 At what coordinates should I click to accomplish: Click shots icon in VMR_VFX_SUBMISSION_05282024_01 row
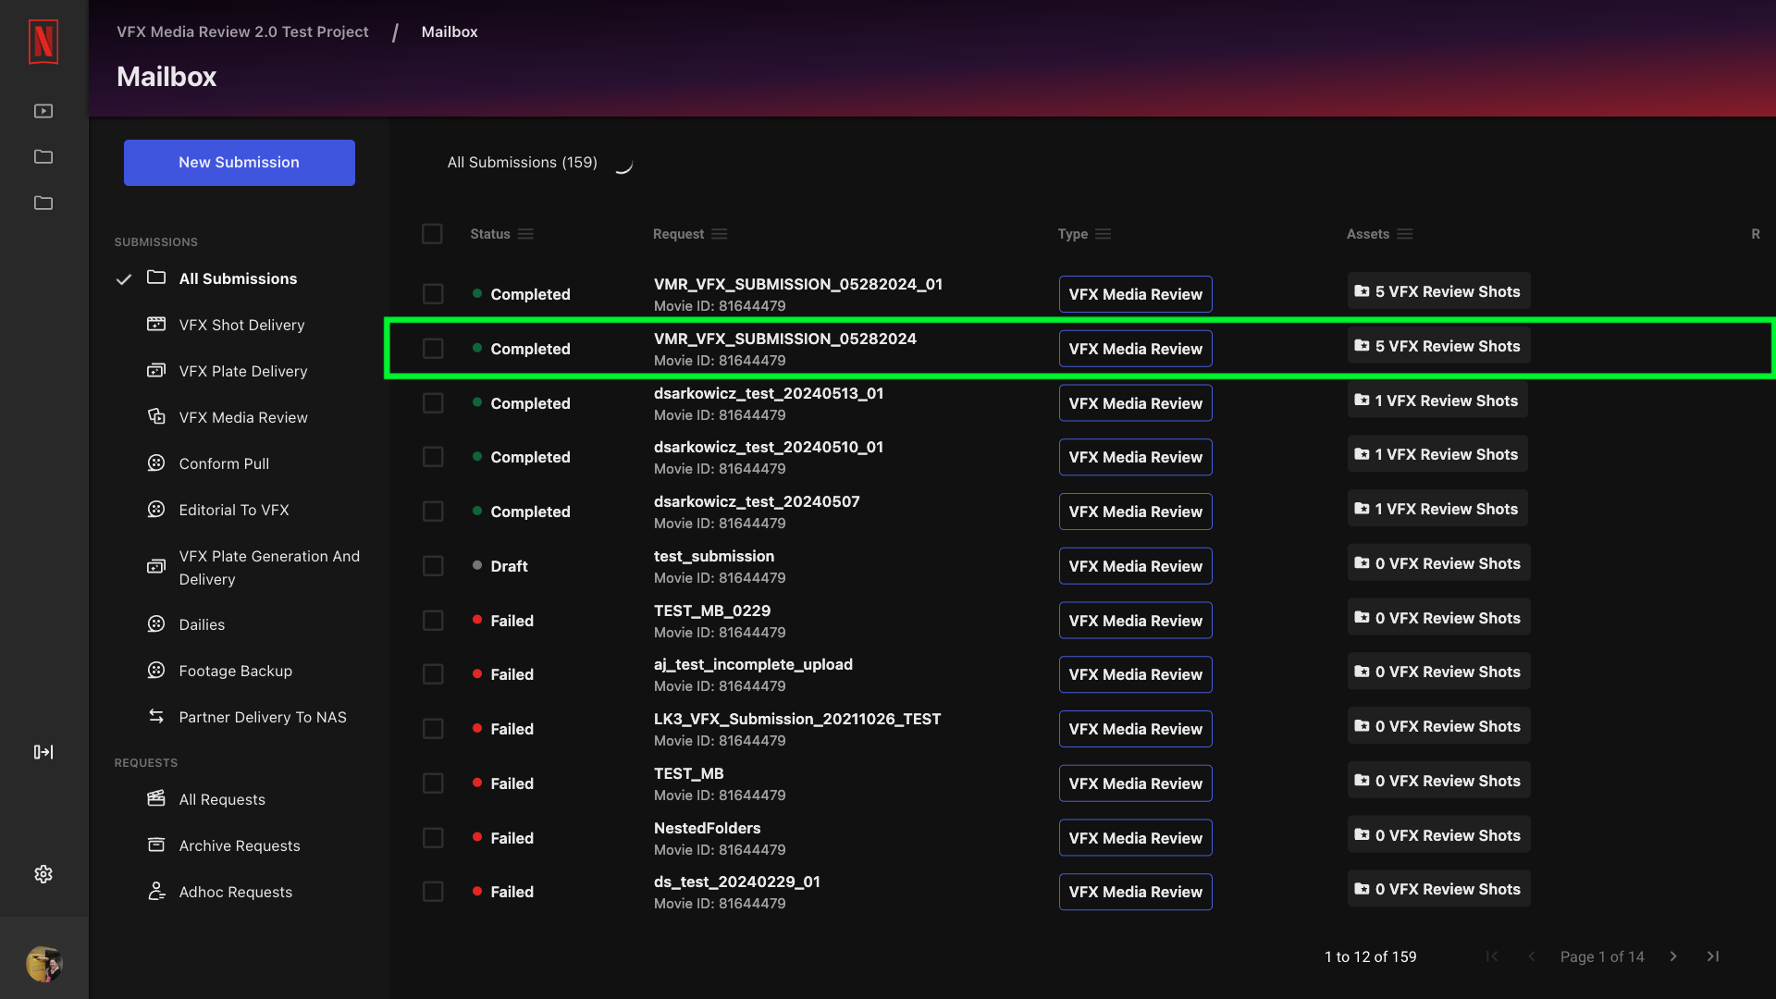coord(1362,291)
